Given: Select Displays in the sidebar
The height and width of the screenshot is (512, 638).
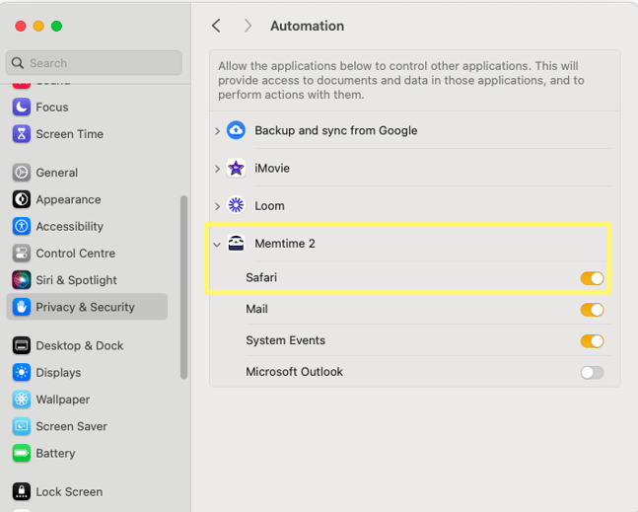Looking at the screenshot, I should [x=87, y=372].
